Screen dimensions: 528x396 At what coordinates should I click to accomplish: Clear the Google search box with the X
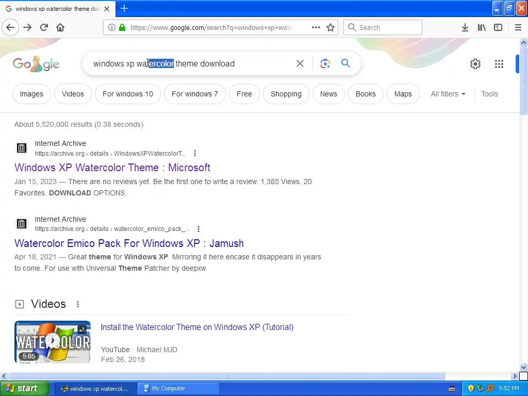[300, 63]
